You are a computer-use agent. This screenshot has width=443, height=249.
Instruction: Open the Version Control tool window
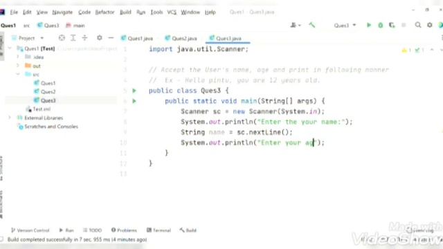point(30,230)
